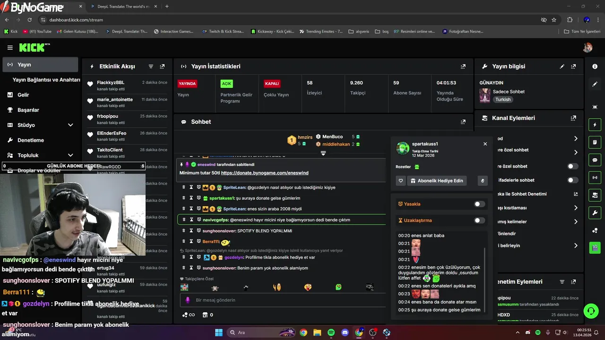Open the Twitch & Kick Strea... bookmark
Viewport: 605px width, 340px height.
(x=223, y=32)
